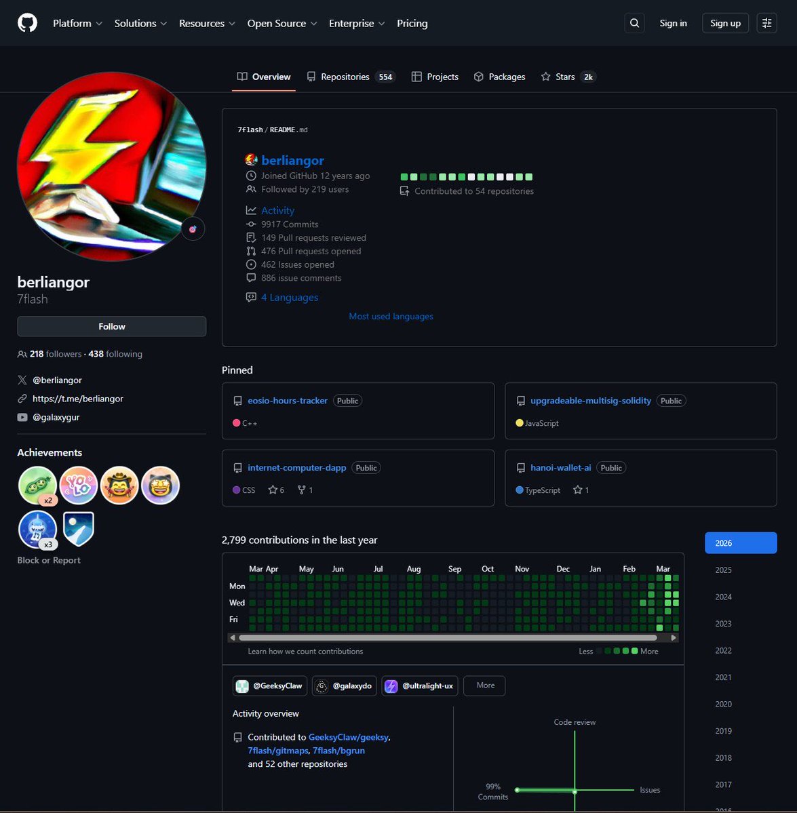Open the YOLO achievement badge

[x=79, y=485]
